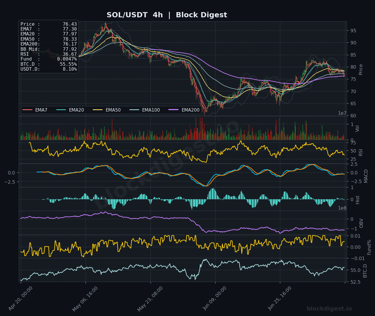Screen dimensions: 375x316
Task: Click the 90 tick on the price axis
Action: pos(353,43)
